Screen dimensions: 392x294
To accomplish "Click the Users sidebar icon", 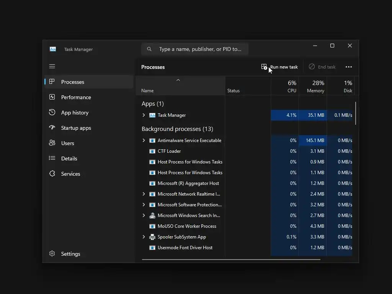I will pos(52,143).
